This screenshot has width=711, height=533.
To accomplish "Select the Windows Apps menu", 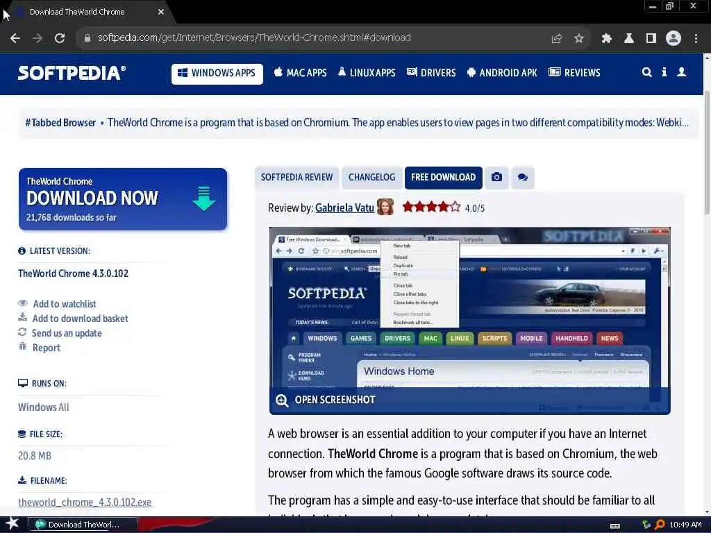I will [217, 74].
